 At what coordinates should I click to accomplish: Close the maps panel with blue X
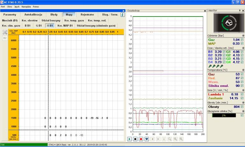pos(123,11)
